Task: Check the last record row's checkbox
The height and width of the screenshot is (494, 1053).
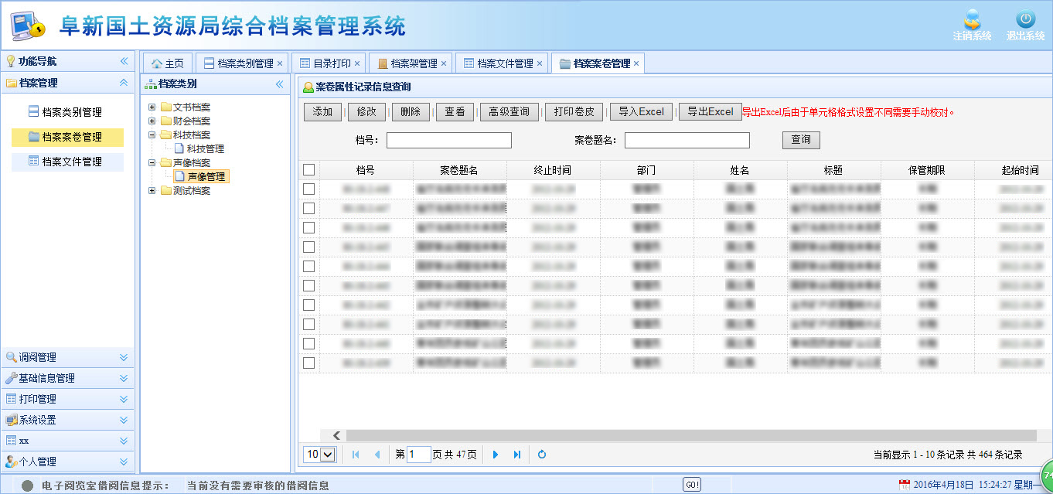Action: pyautogui.click(x=309, y=363)
